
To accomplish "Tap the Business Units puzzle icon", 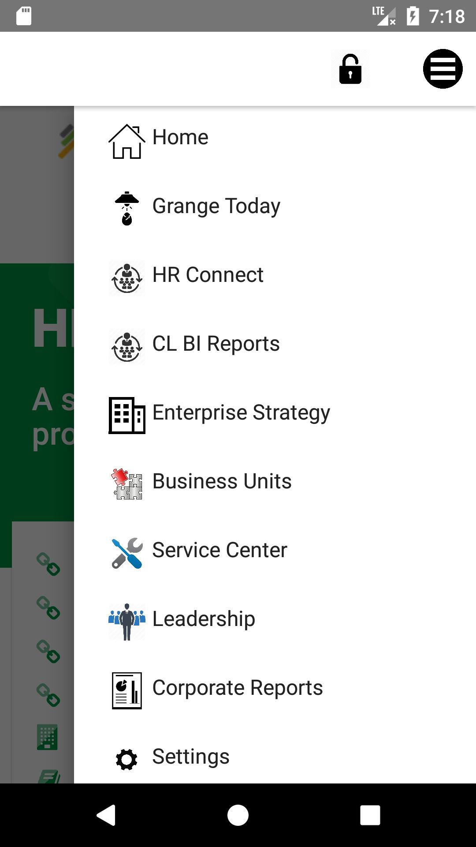I will 127,484.
